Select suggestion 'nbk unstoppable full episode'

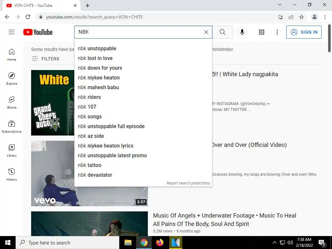tap(143, 126)
